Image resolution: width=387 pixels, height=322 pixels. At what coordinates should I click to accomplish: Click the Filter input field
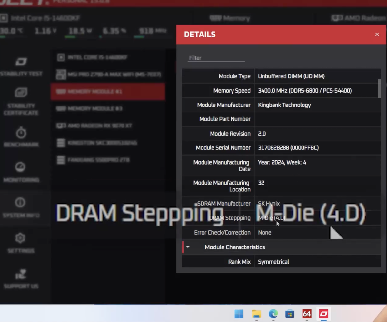point(216,58)
